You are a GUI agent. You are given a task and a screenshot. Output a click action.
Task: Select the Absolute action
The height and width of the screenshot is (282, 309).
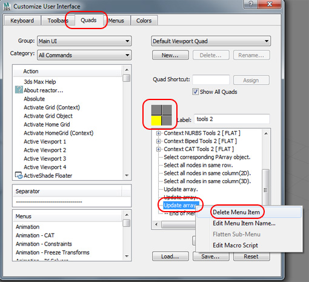coord(35,99)
